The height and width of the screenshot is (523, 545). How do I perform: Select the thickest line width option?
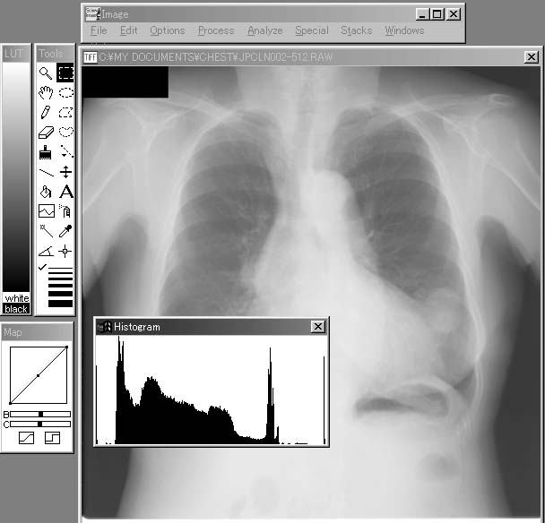[x=60, y=304]
